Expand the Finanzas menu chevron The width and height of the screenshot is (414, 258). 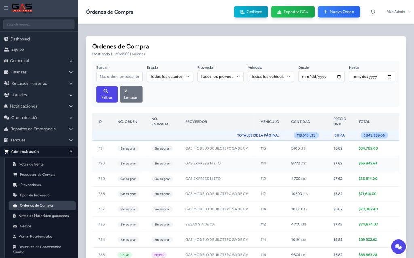click(x=71, y=72)
